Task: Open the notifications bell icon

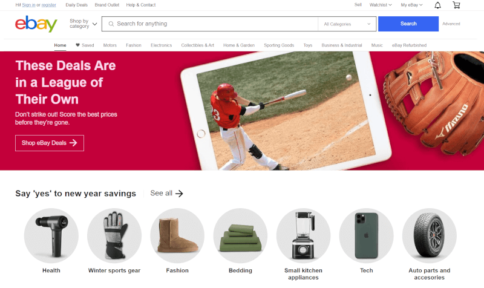Action: 437,5
